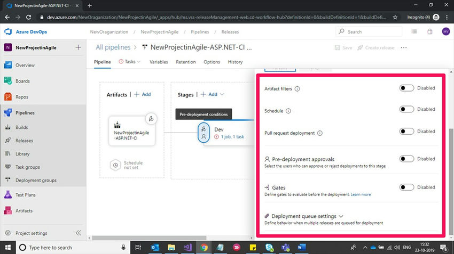This screenshot has width=454, height=254.
Task: Open Deployment groups in sidebar
Action: (36, 181)
